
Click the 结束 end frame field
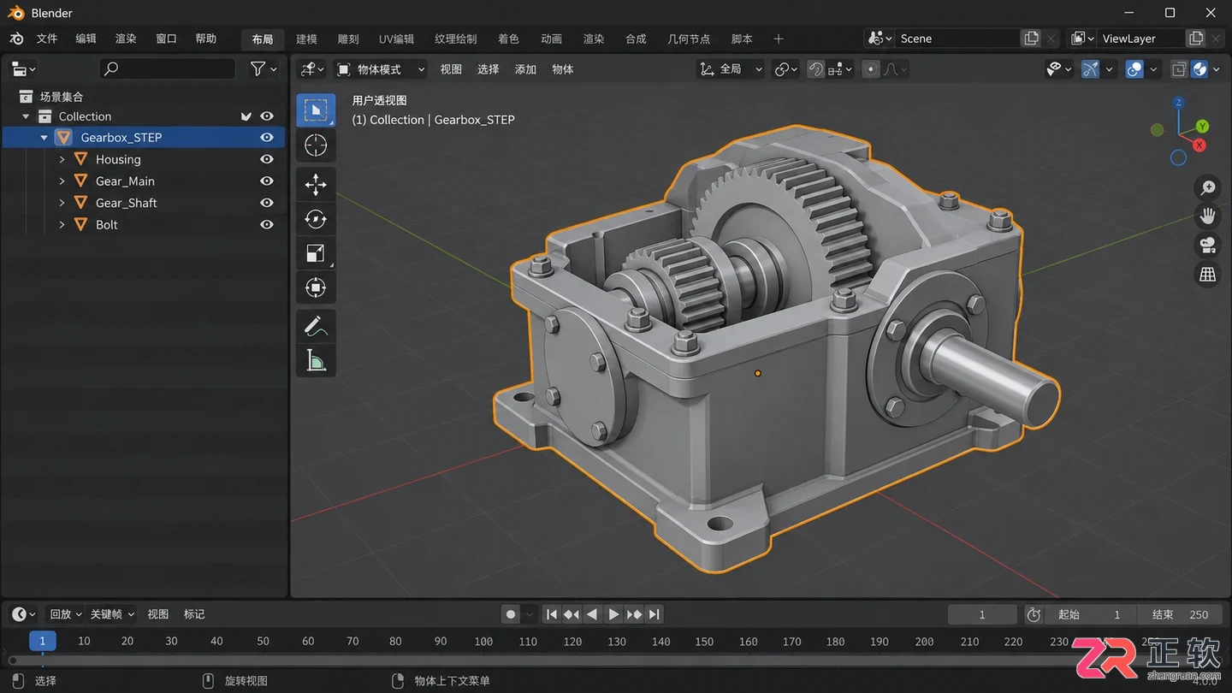(1180, 614)
